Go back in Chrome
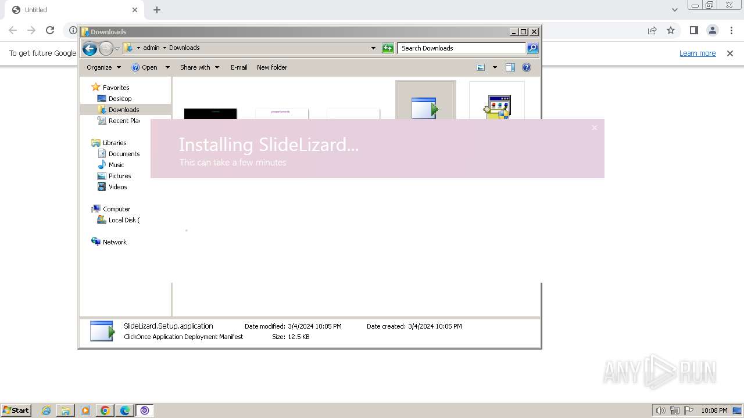Image resolution: width=744 pixels, height=418 pixels. (x=13, y=30)
